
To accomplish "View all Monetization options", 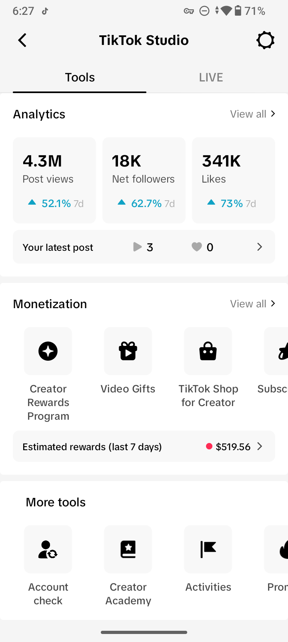I will [x=253, y=304].
